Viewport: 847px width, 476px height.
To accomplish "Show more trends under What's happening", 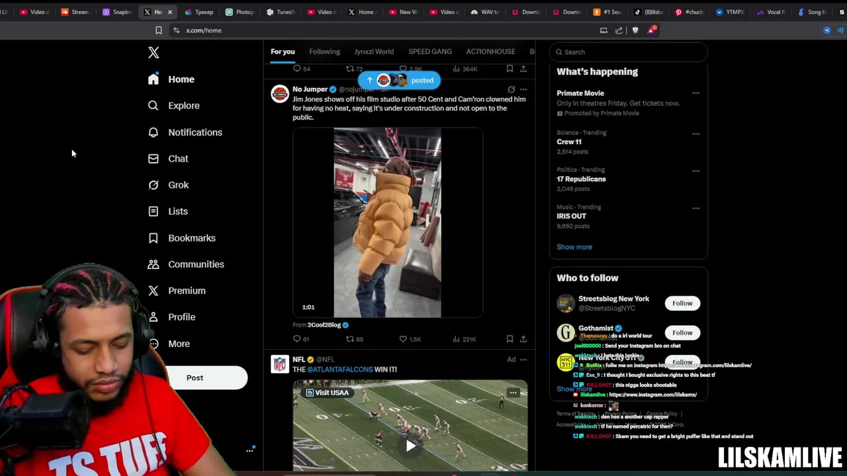I will 574,247.
